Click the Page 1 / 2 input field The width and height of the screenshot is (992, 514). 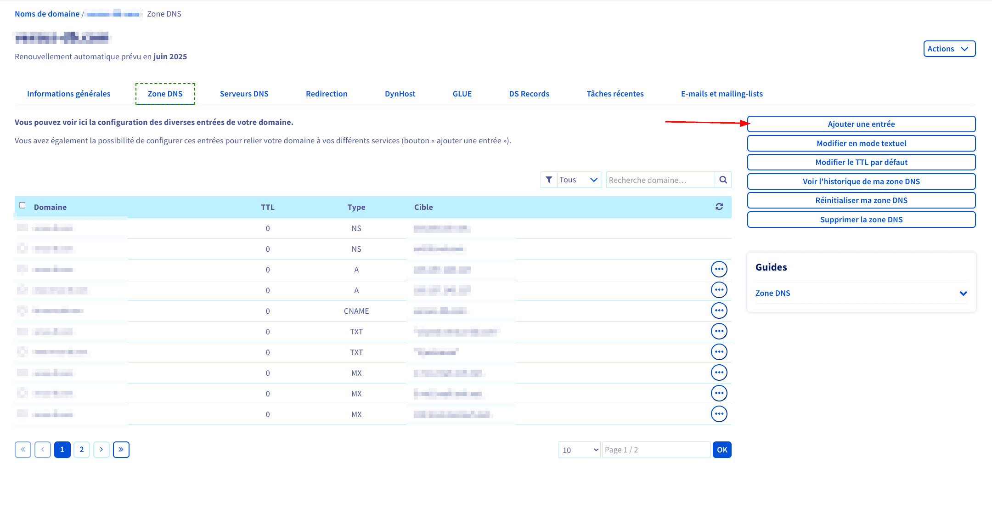click(x=656, y=450)
